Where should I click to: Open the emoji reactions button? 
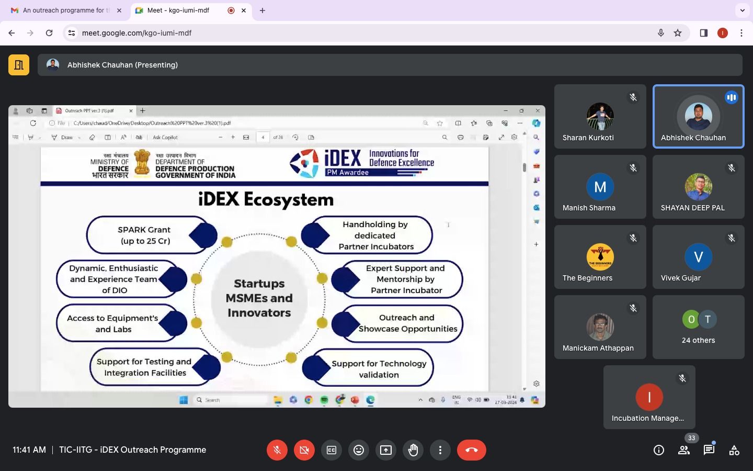[359, 450]
